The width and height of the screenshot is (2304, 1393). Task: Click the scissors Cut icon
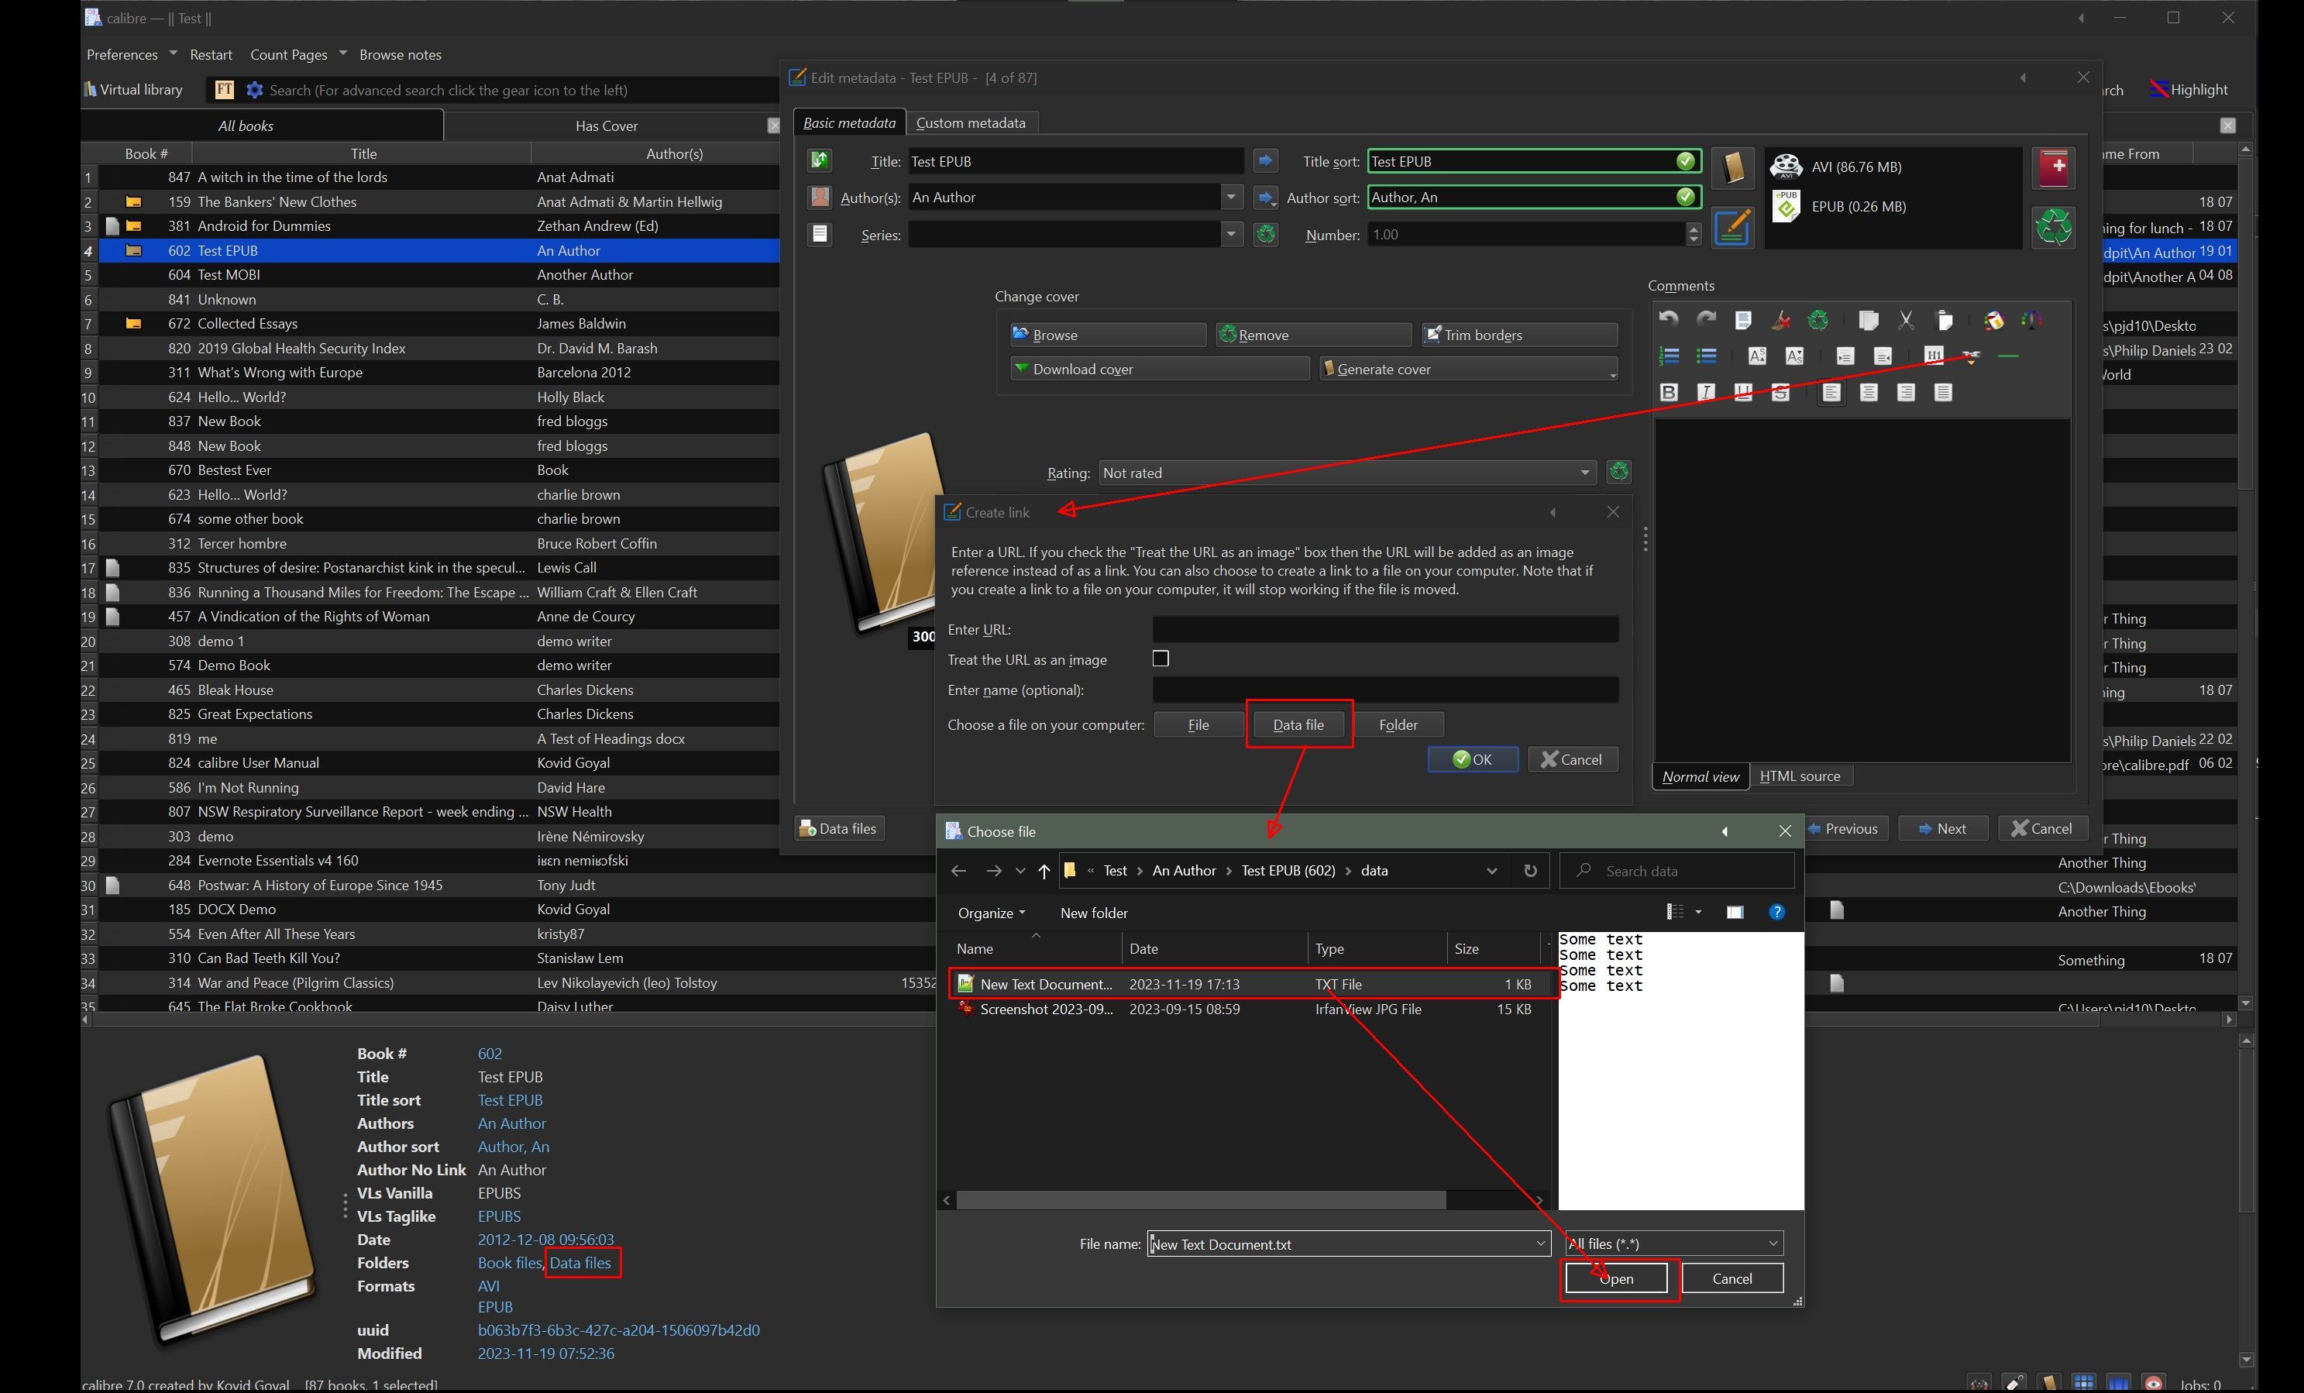pos(1906,321)
